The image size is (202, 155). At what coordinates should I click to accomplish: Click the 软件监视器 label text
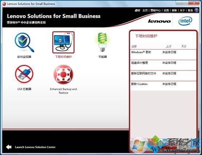[24, 57]
